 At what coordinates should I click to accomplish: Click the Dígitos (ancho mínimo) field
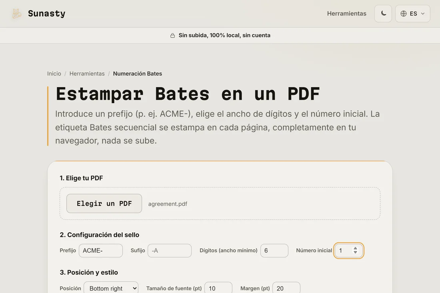[274, 250]
